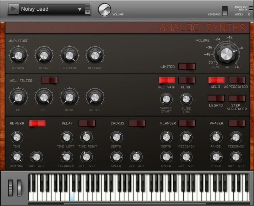254x206 pixels.
Task: Click the Flanger Speed knob
Action: pos(166,157)
